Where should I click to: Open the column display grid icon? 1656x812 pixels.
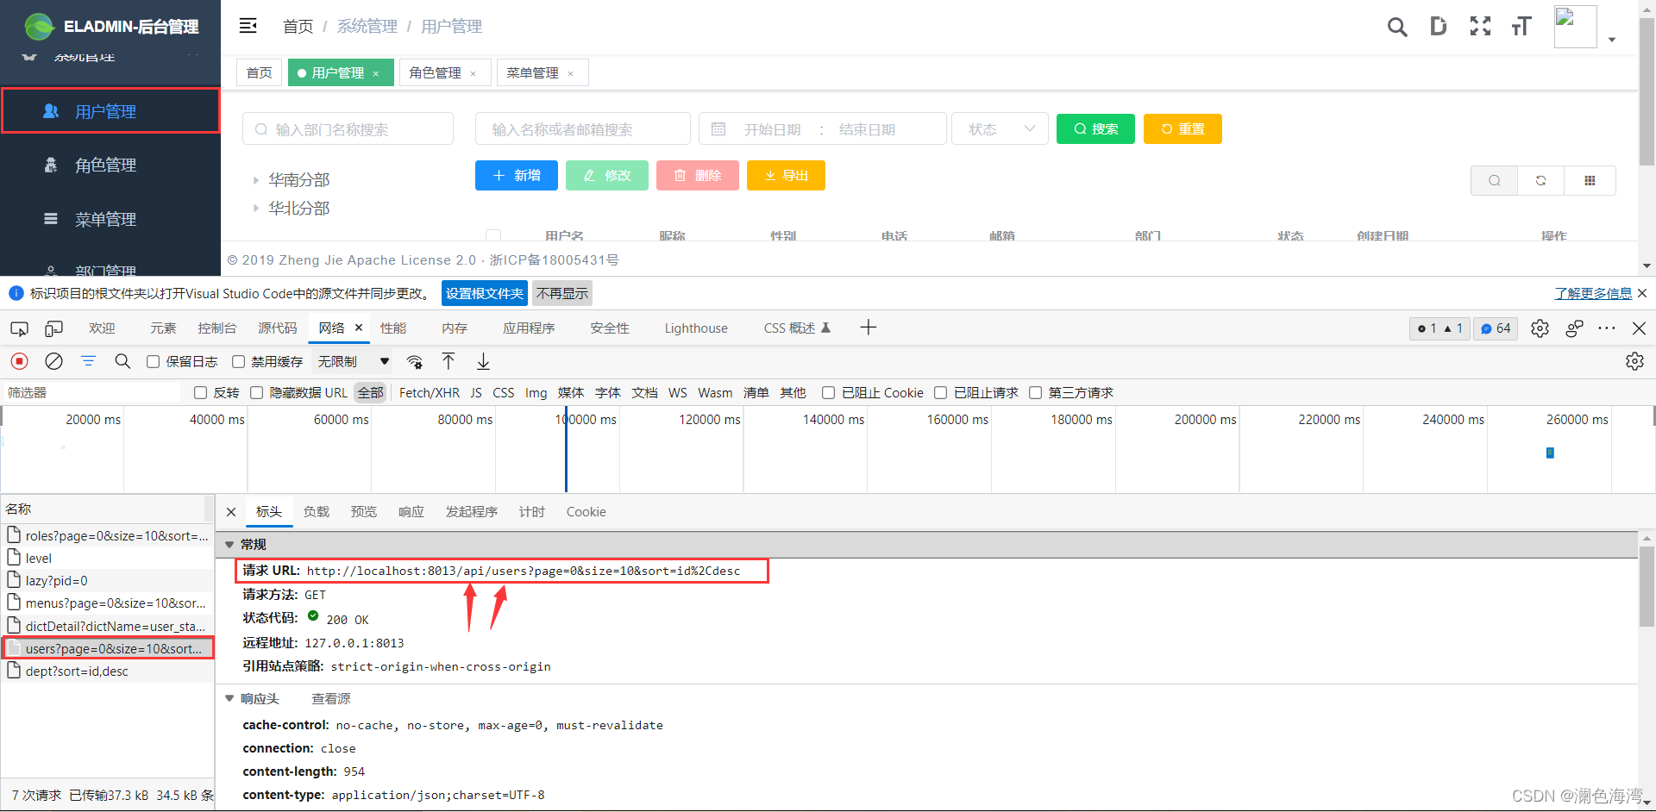coord(1590,180)
